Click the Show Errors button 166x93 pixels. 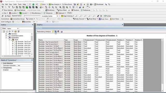click(x=67, y=4)
